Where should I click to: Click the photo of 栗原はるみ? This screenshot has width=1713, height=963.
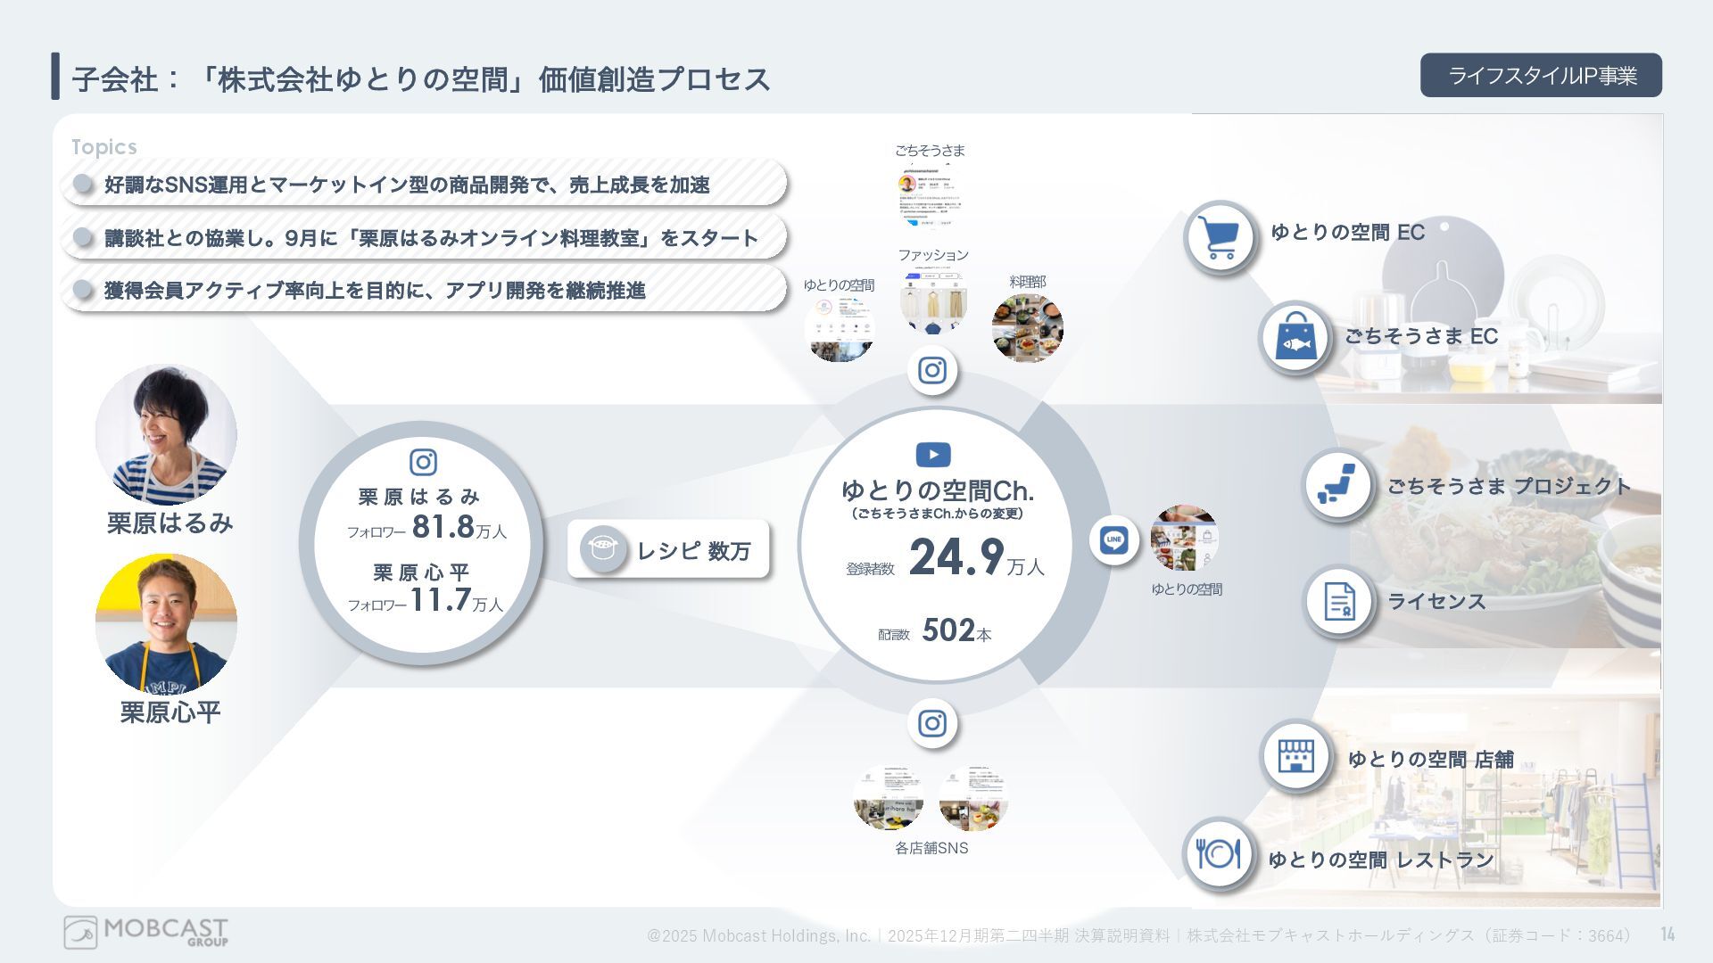click(166, 434)
